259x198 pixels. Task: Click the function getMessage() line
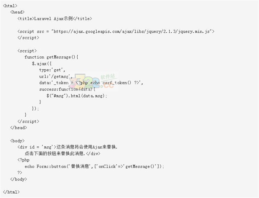click(x=51, y=57)
